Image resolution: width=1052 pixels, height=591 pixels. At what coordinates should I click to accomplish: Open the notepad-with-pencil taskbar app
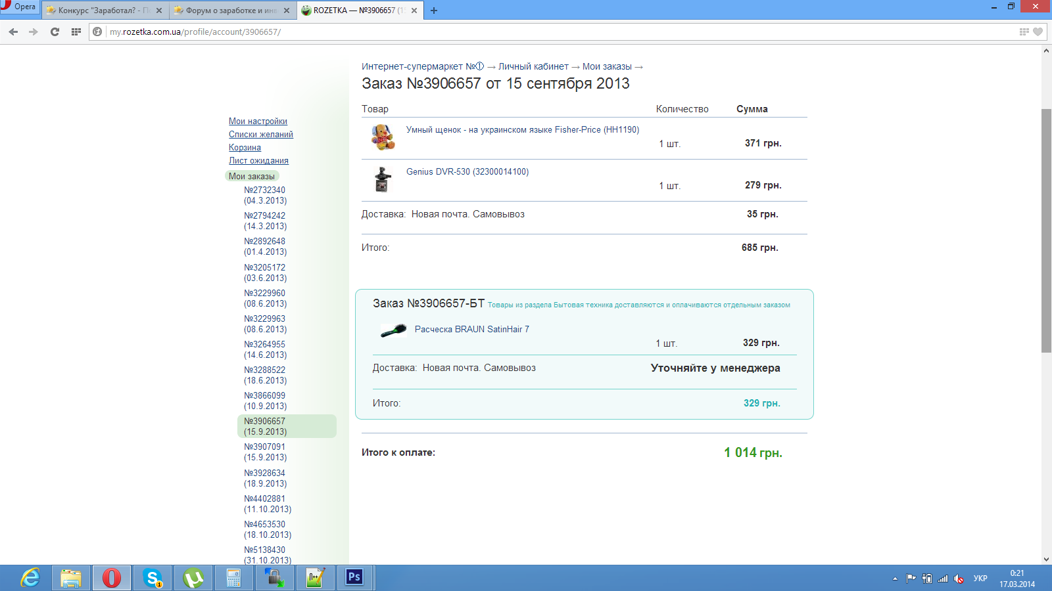(315, 578)
